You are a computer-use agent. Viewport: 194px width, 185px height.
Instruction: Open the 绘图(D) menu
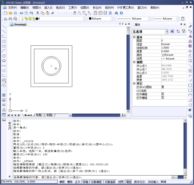tap(85, 8)
